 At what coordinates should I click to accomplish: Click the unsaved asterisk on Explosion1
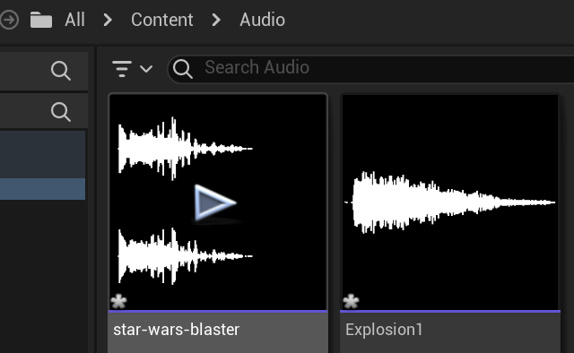(x=351, y=301)
